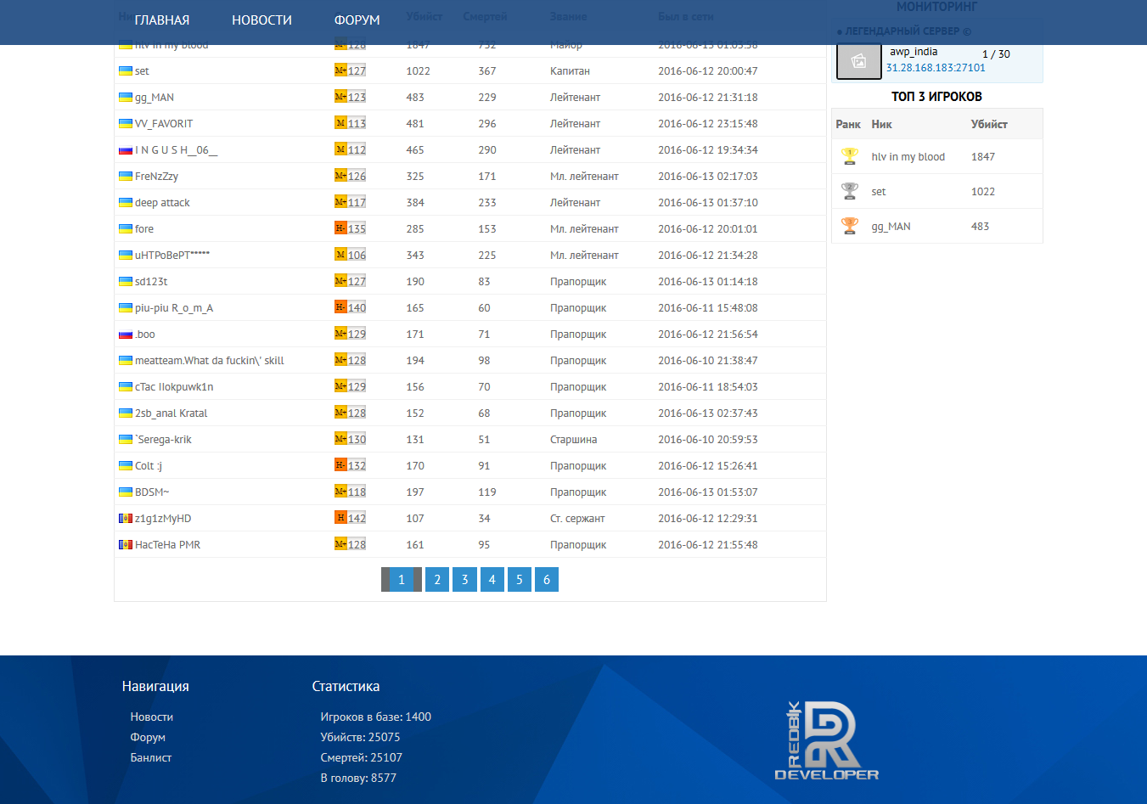Click the Ukraine flag next to FreNzZzy

click(x=126, y=177)
